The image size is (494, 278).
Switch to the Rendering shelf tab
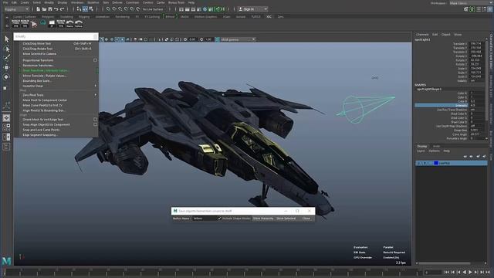click(x=122, y=16)
